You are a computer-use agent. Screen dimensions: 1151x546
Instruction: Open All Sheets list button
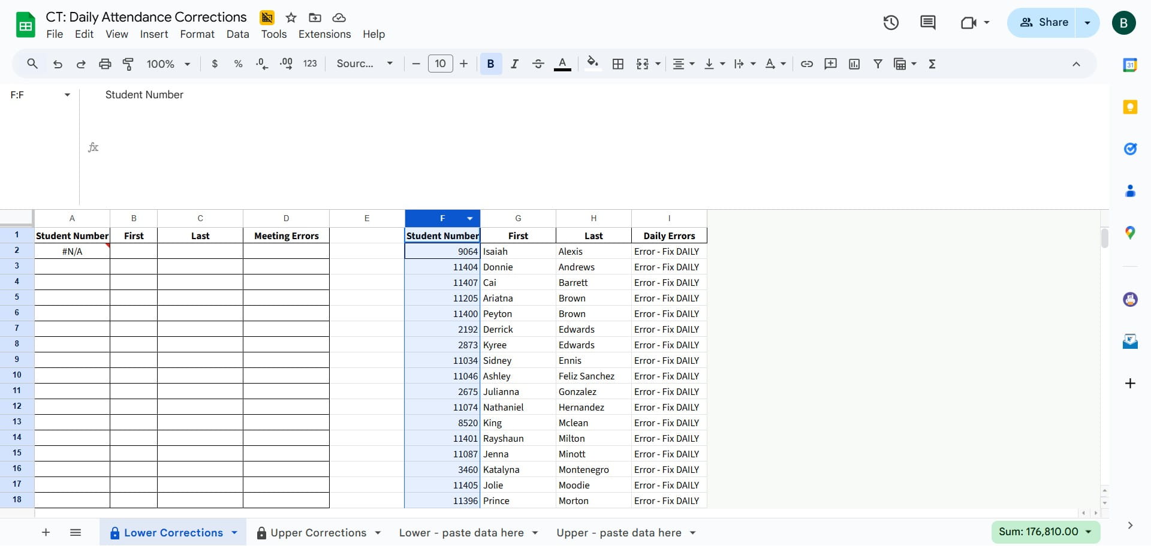[76, 532]
